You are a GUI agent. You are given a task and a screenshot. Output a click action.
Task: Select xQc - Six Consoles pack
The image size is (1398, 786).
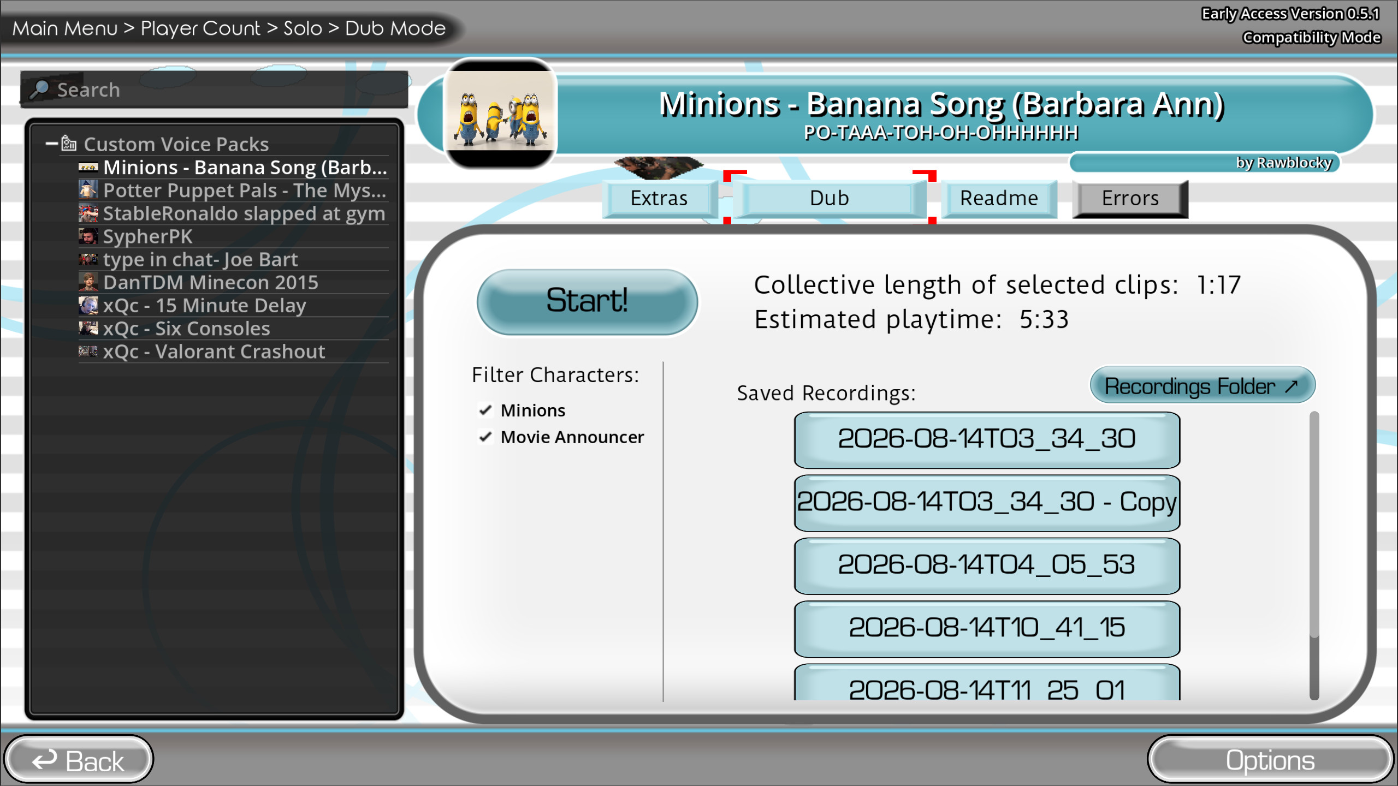[x=234, y=328]
